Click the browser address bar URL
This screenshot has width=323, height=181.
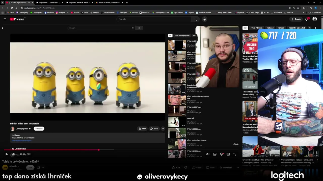(x=39, y=8)
